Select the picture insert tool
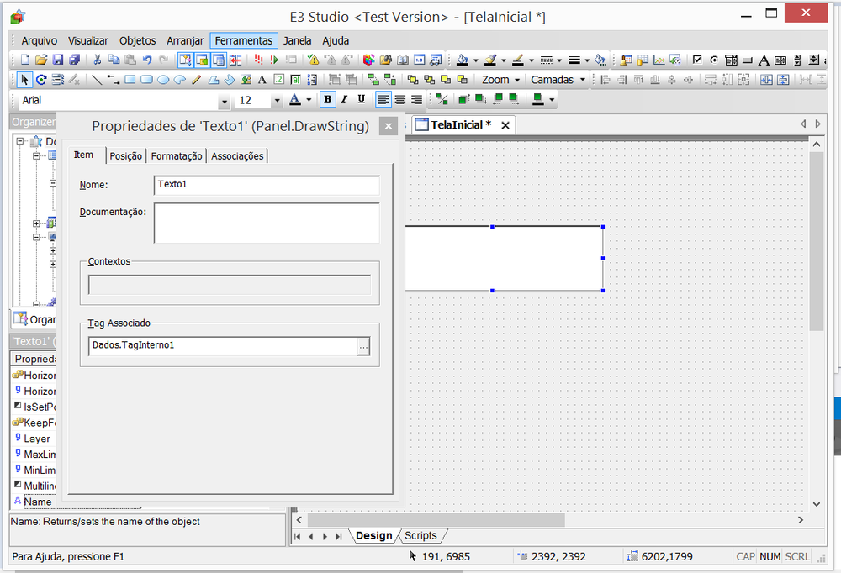The width and height of the screenshot is (841, 573). 246,80
